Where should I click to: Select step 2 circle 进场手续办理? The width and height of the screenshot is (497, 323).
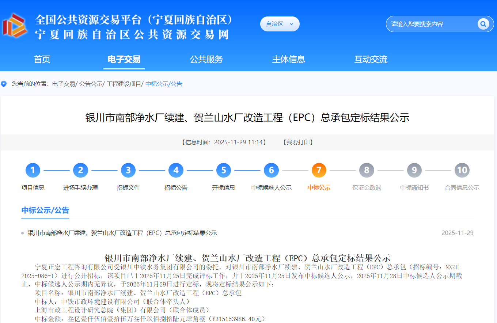(x=80, y=170)
